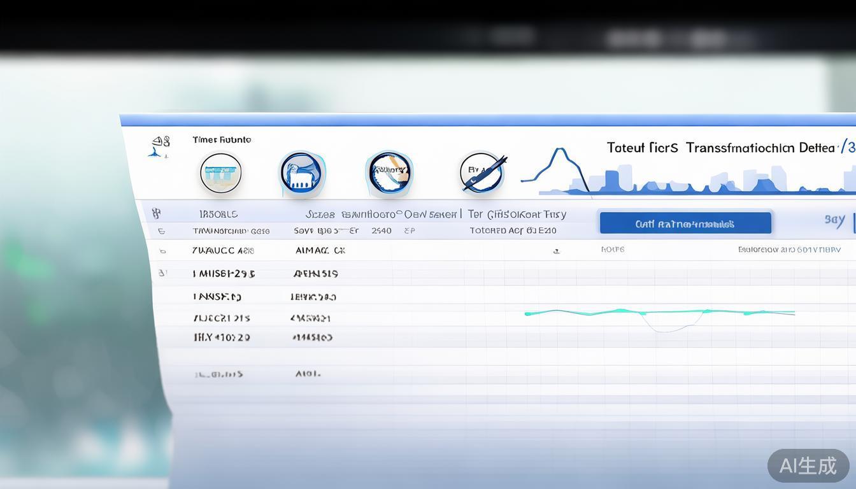The width and height of the screenshot is (856, 489).
Task: Click the 'Toteut fiers Transsfrnatiochlan' title text
Action: 720,148
